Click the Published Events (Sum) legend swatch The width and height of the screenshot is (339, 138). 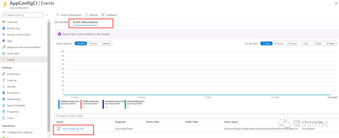(59, 104)
